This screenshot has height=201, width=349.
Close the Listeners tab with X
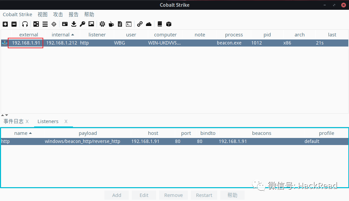click(66, 121)
